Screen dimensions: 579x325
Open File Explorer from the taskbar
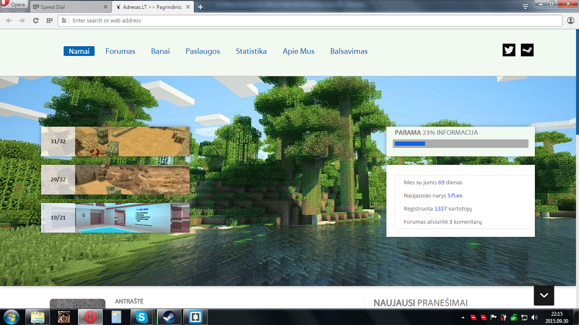coord(38,317)
